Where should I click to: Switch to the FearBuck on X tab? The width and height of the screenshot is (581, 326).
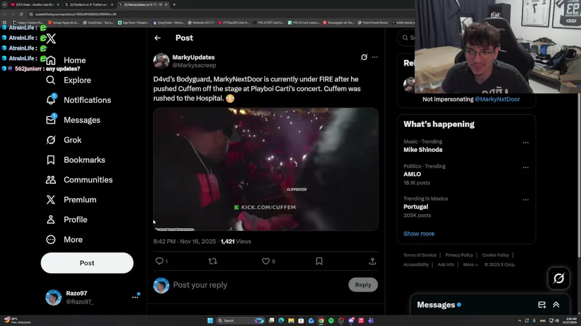coord(89,5)
